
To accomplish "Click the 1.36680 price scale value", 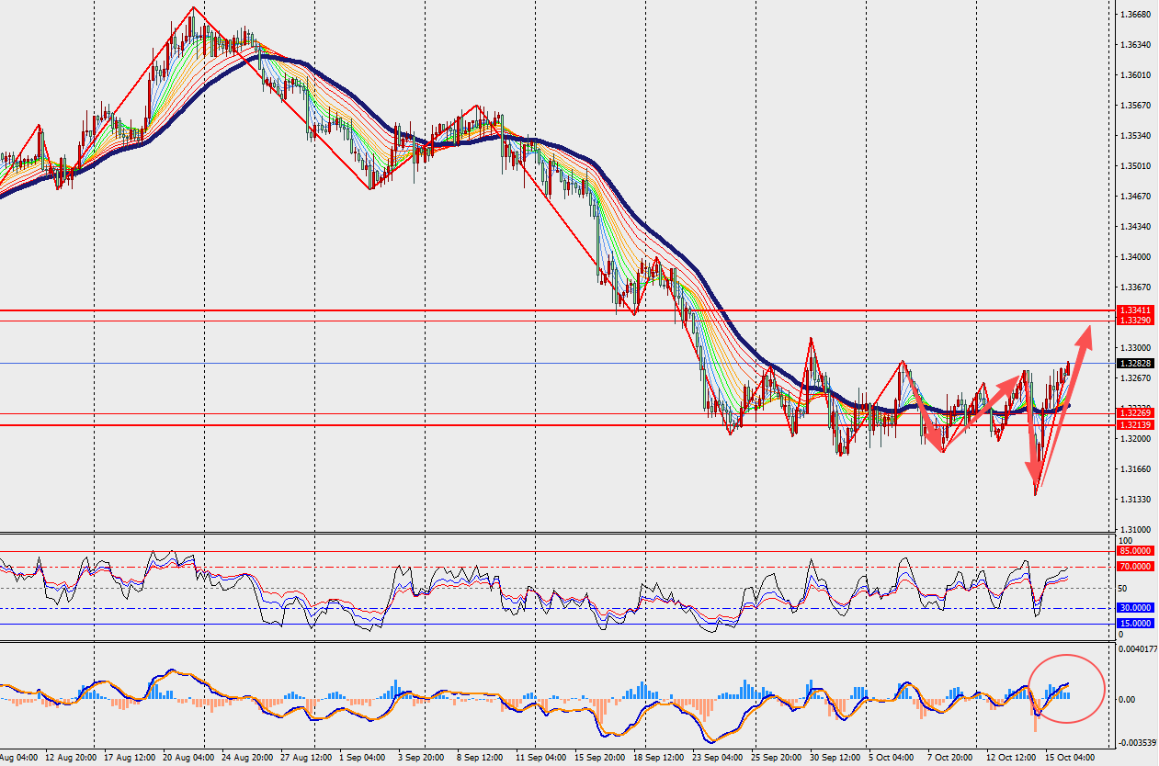I will point(1136,15).
